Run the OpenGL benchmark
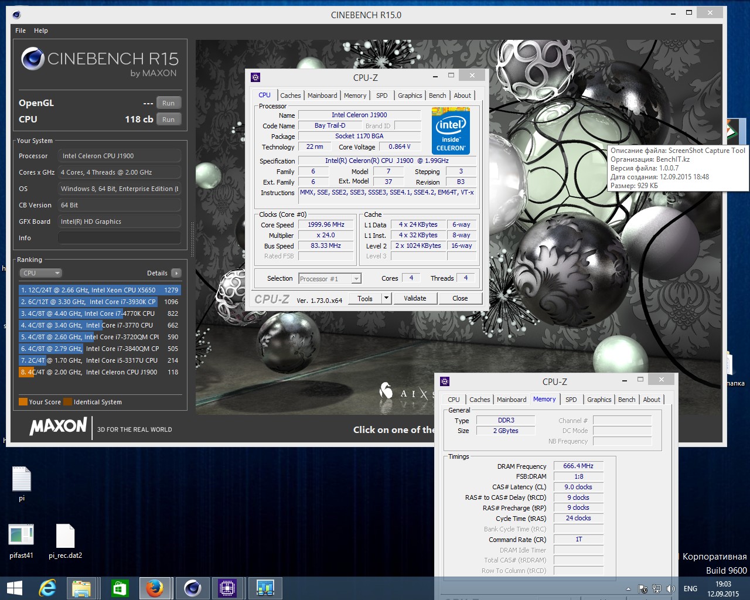 [169, 103]
